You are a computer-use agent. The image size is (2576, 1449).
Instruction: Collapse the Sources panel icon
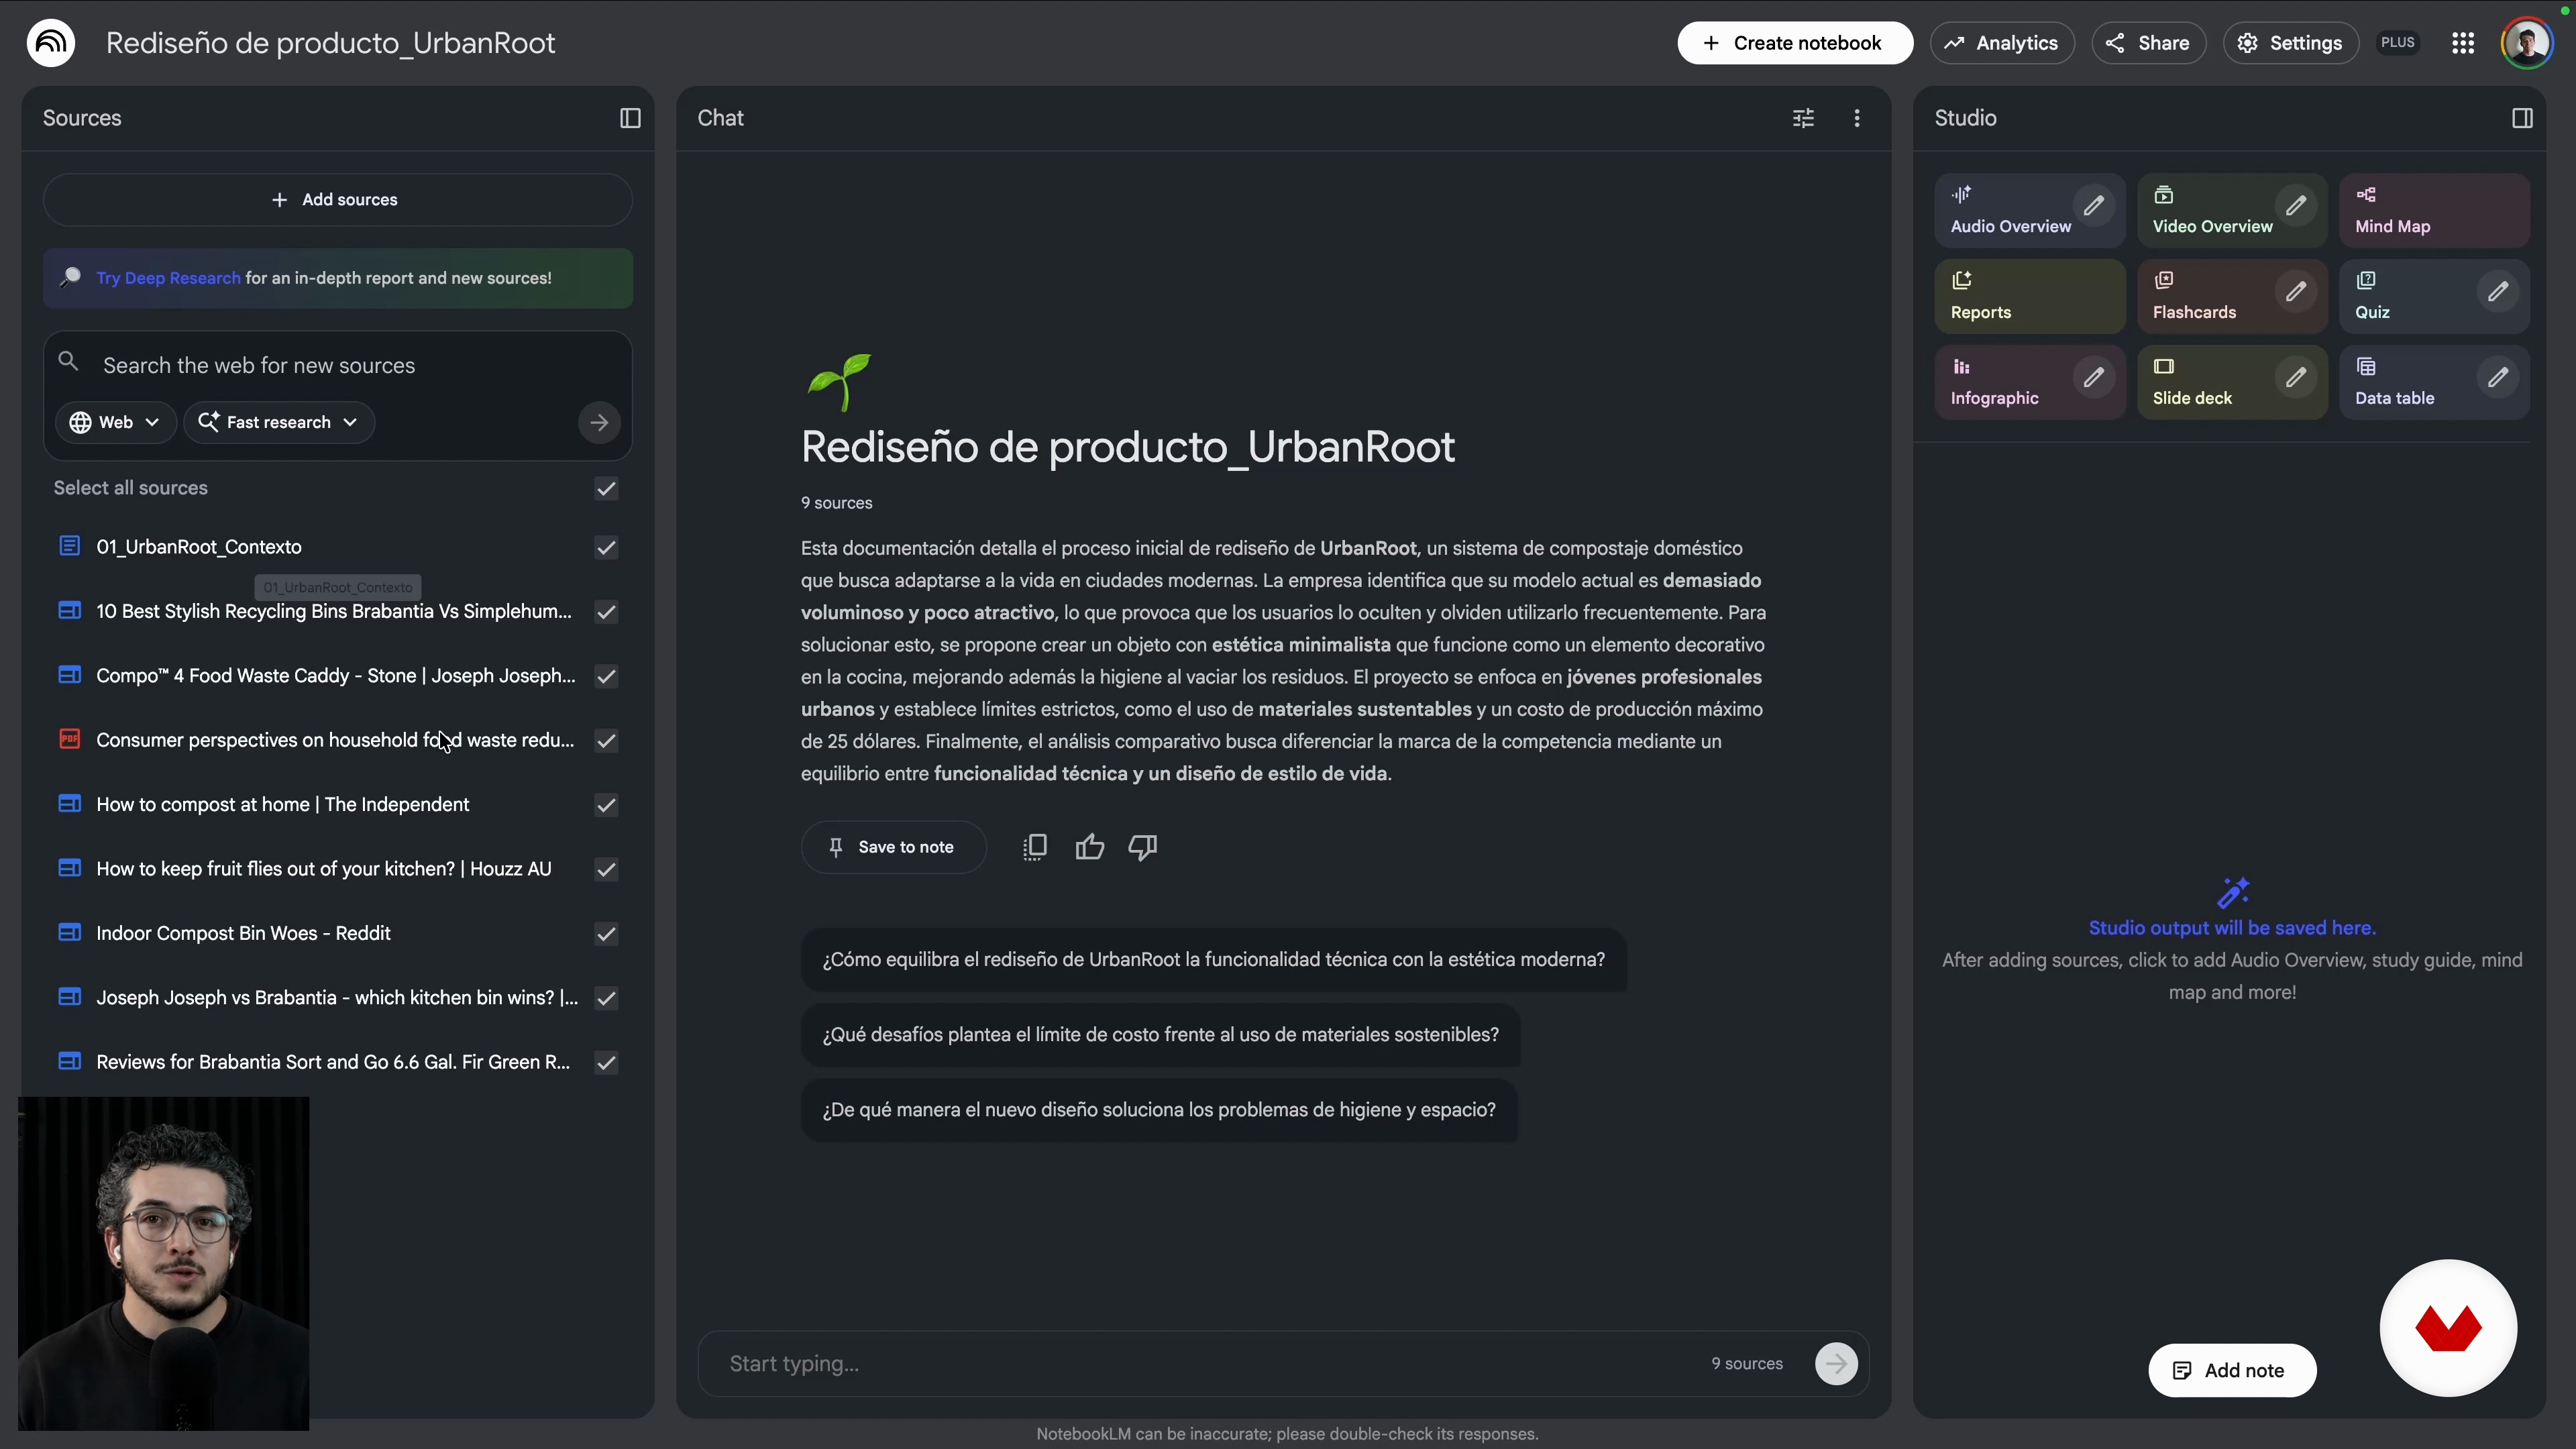pos(630,118)
